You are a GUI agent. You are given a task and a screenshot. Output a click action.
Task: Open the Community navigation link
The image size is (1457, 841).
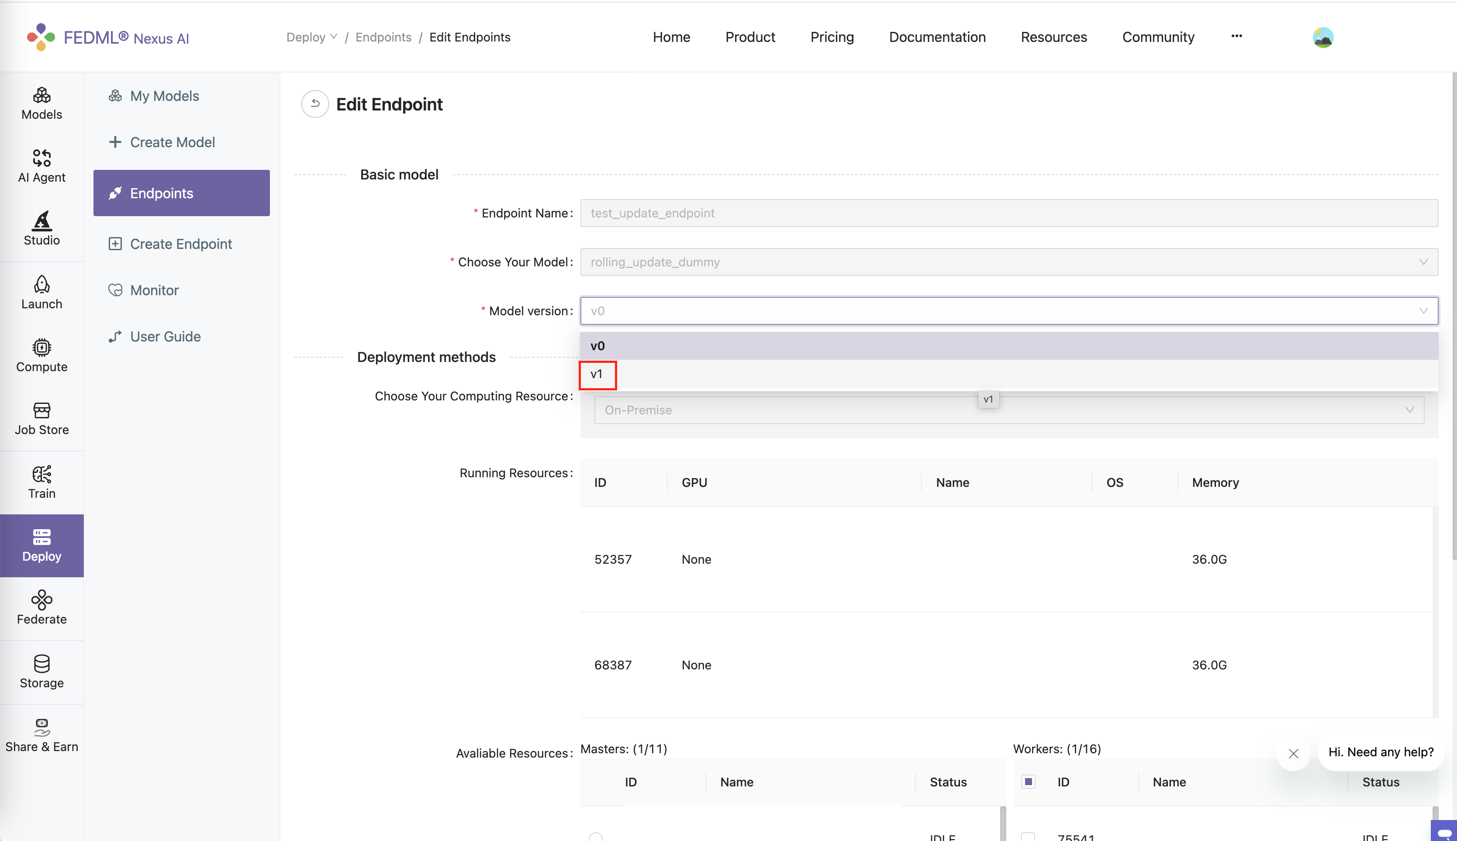click(x=1158, y=37)
